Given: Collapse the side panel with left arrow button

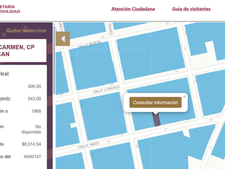Looking at the screenshot, I should (63, 39).
